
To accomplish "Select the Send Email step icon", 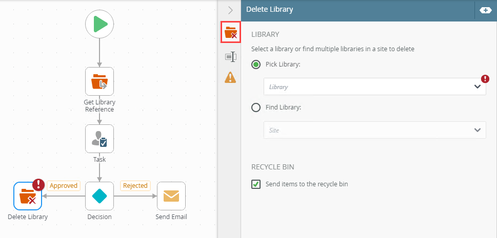I will (x=171, y=196).
